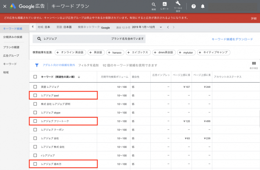Collapse the sidebar with left triangle arrow
This screenshot has width=260, height=170.
pos(32,27)
